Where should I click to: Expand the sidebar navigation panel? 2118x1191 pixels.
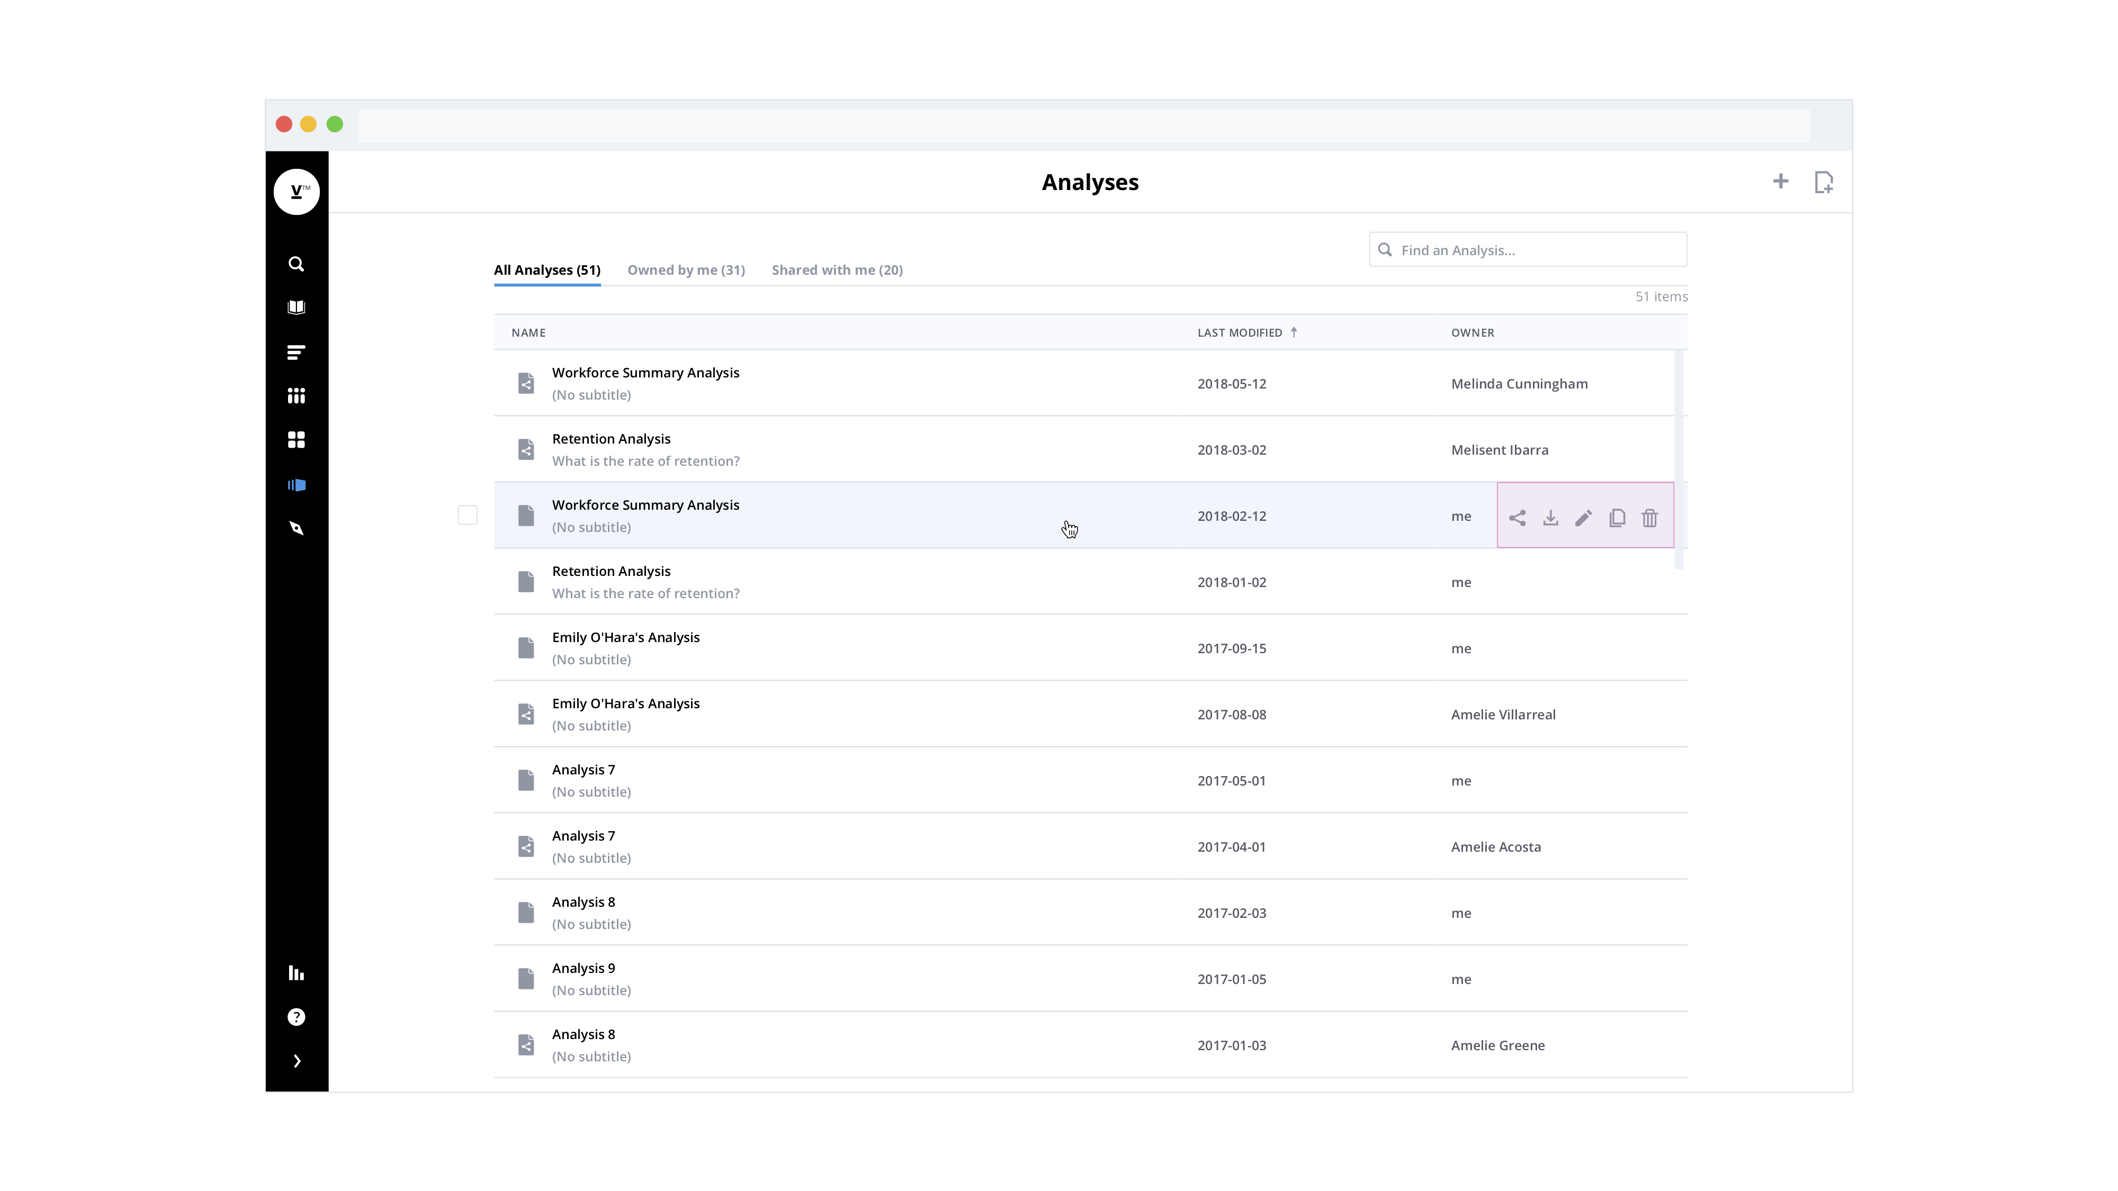pos(297,1060)
